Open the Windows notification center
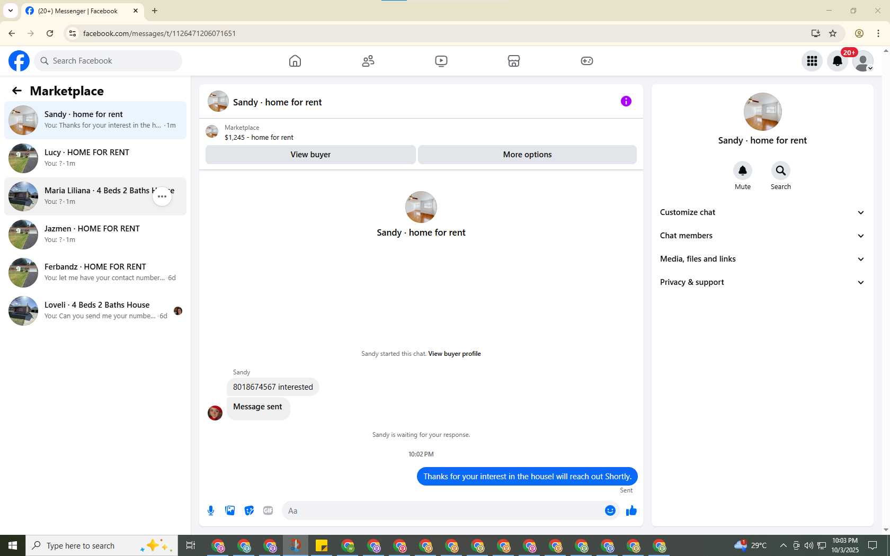The height and width of the screenshot is (556, 890). point(873,545)
